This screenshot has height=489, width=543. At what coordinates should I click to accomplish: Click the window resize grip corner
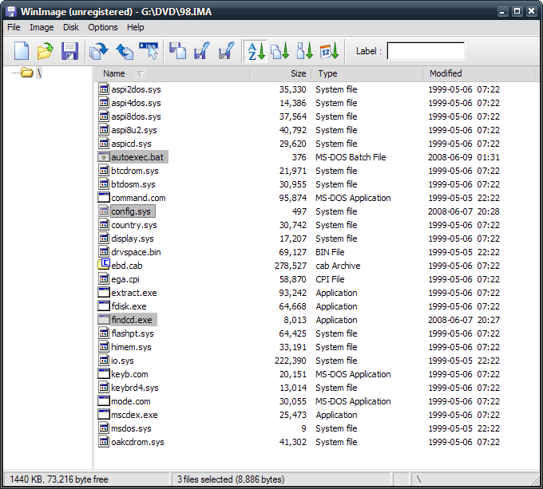(535, 481)
